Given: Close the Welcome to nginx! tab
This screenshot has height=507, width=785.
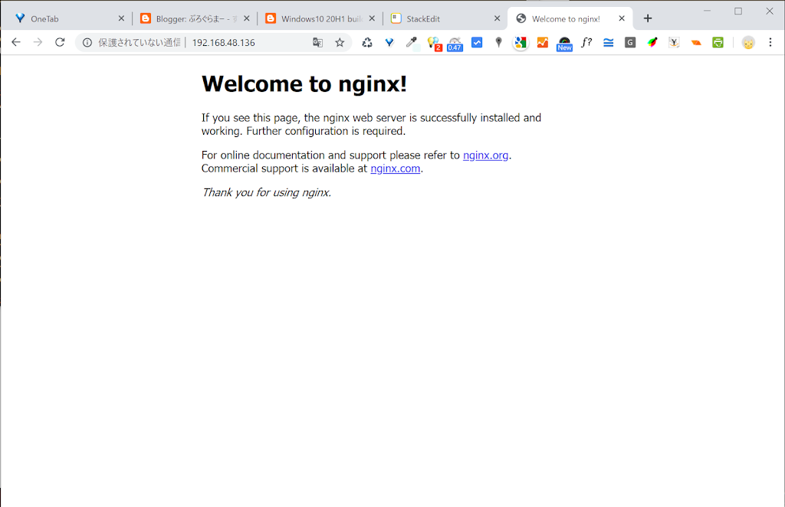Looking at the screenshot, I should tap(622, 18).
